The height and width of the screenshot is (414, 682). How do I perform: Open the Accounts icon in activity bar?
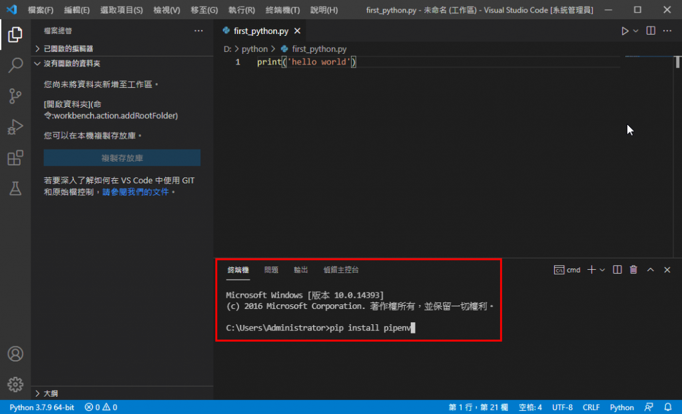(15, 354)
